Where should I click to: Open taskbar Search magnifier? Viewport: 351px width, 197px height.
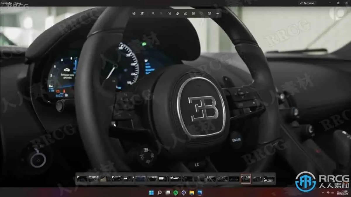point(160,193)
